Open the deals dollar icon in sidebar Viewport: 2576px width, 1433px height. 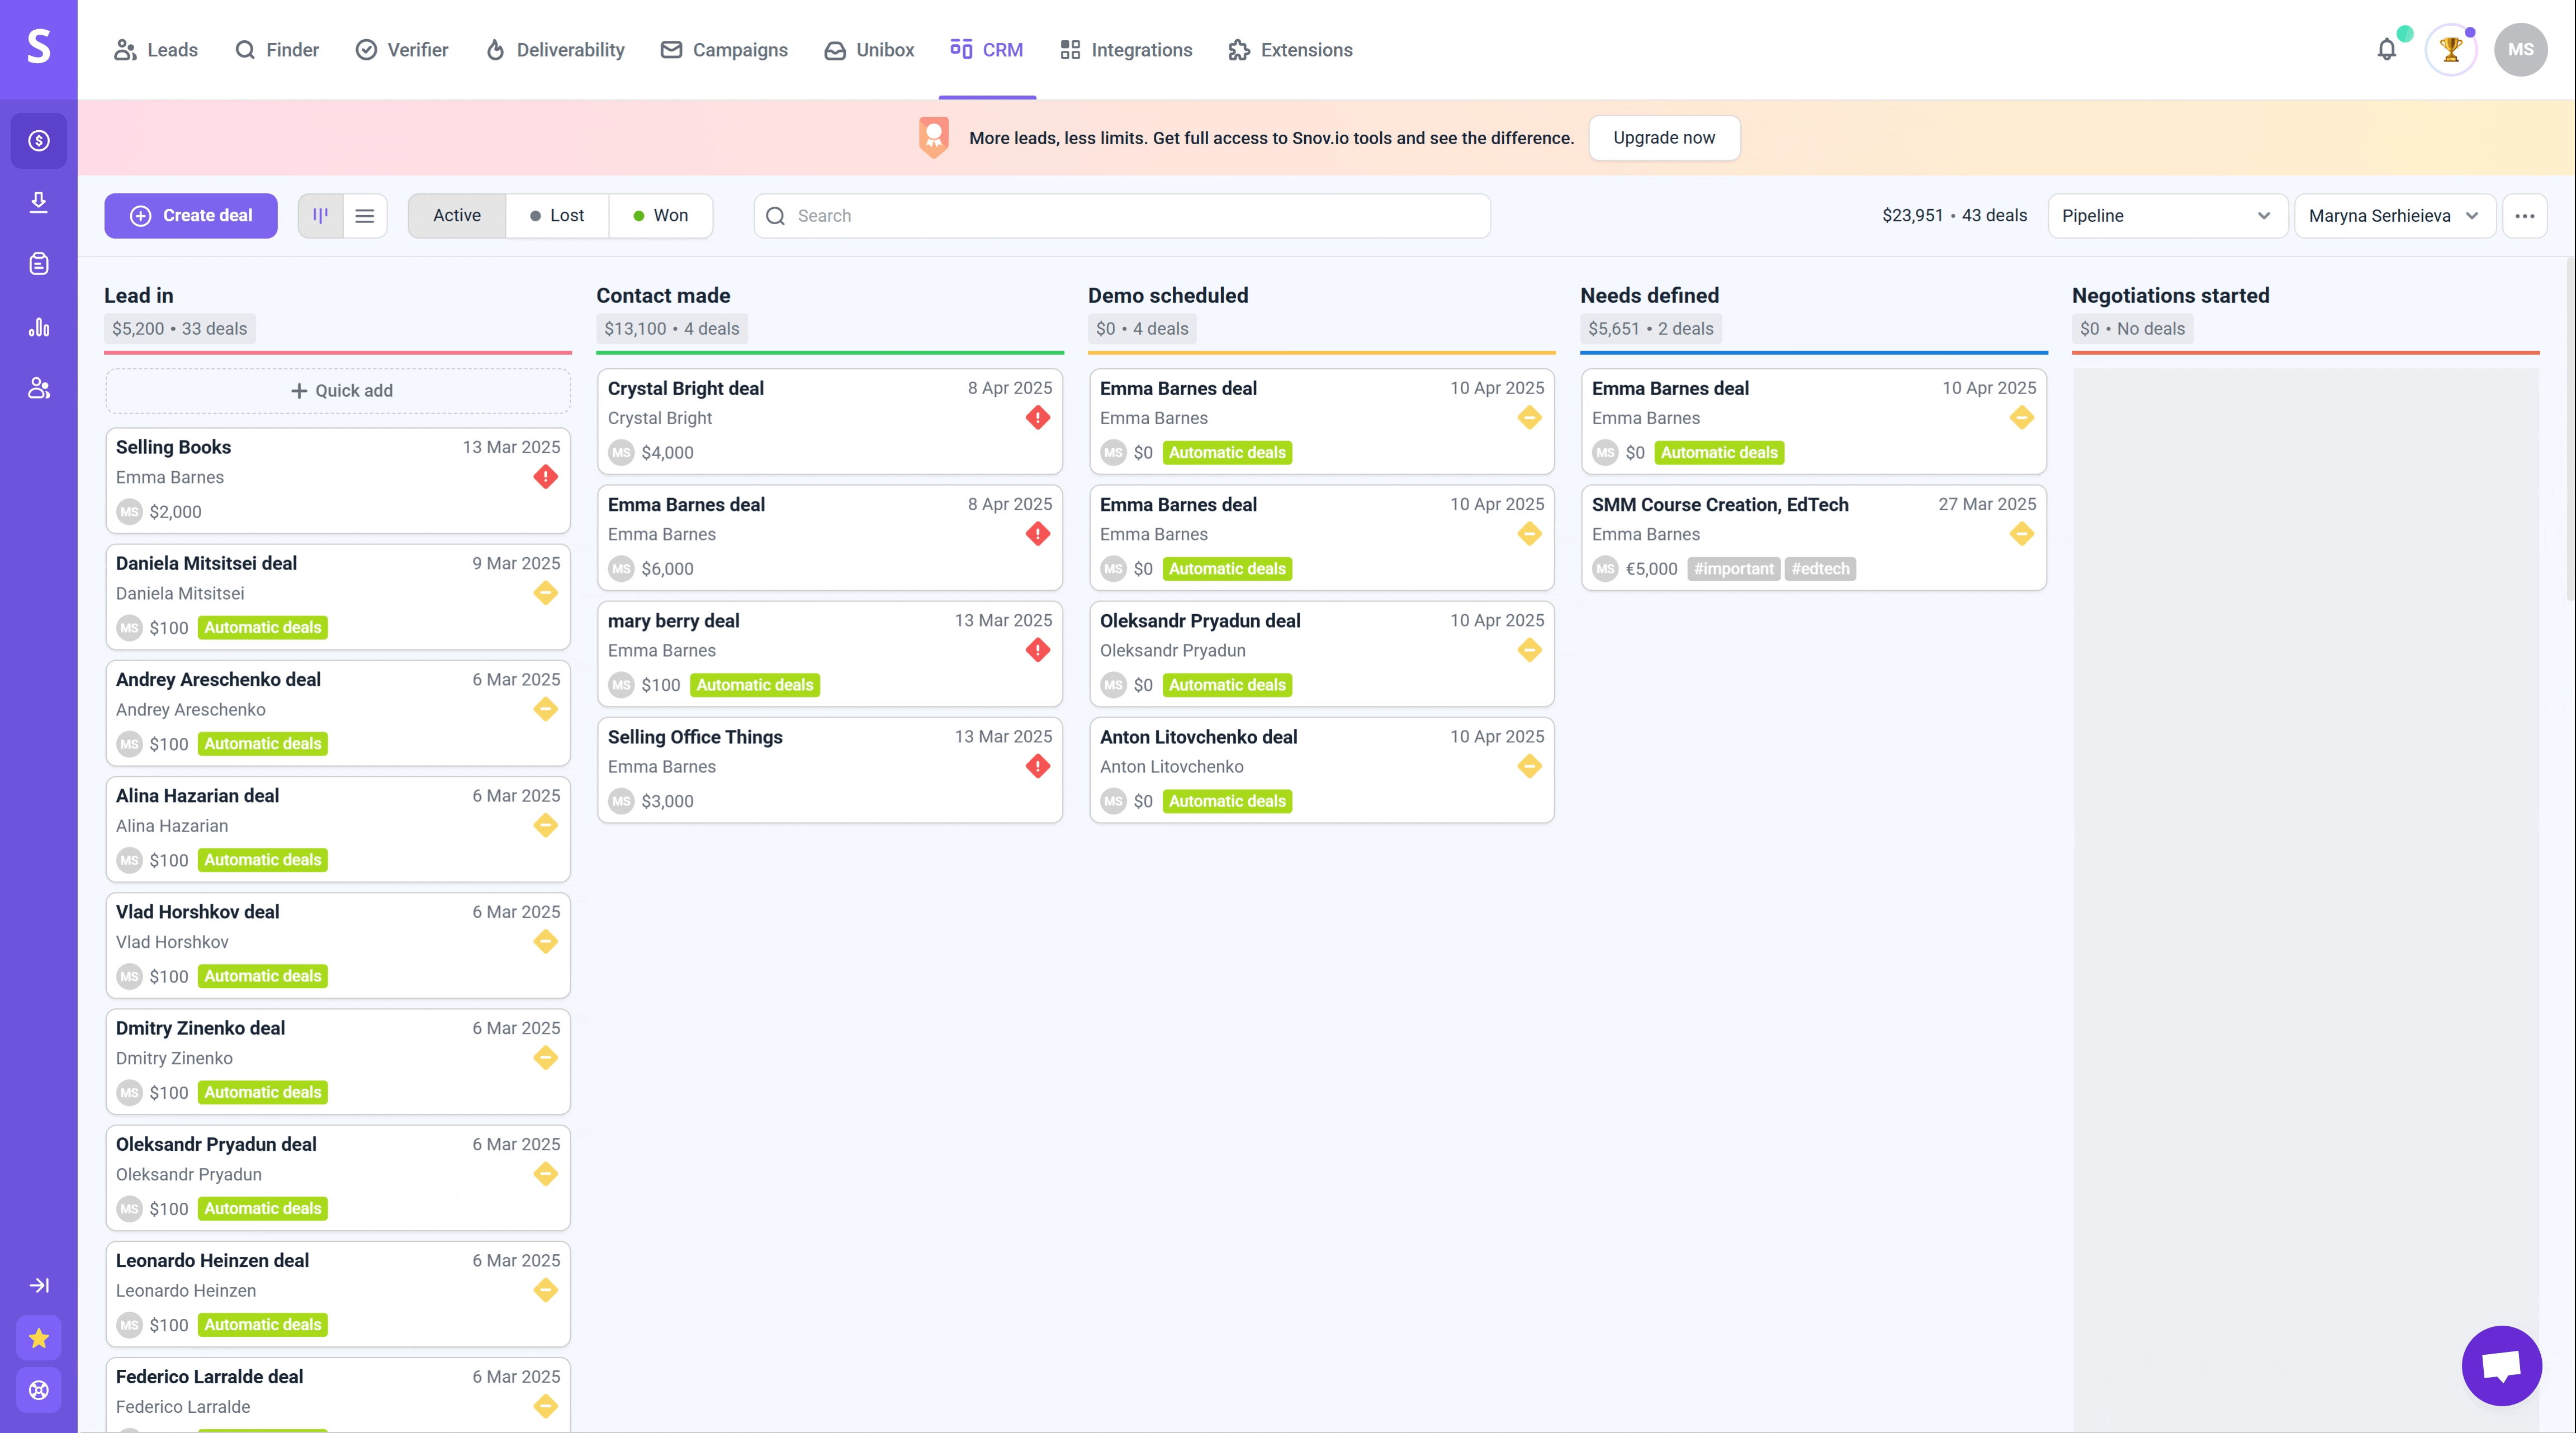point(39,141)
